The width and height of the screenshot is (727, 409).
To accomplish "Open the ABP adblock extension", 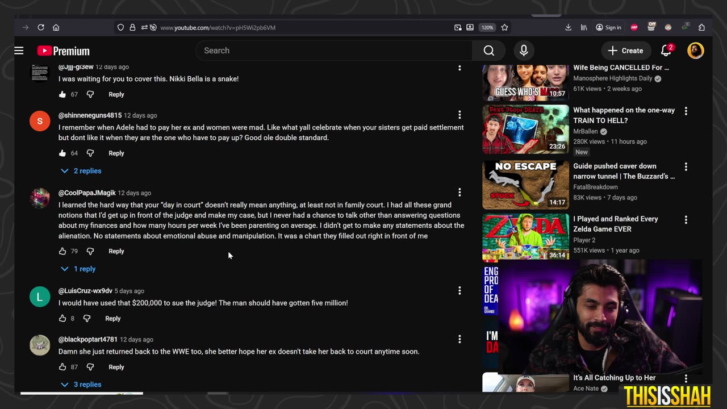I will coord(634,27).
